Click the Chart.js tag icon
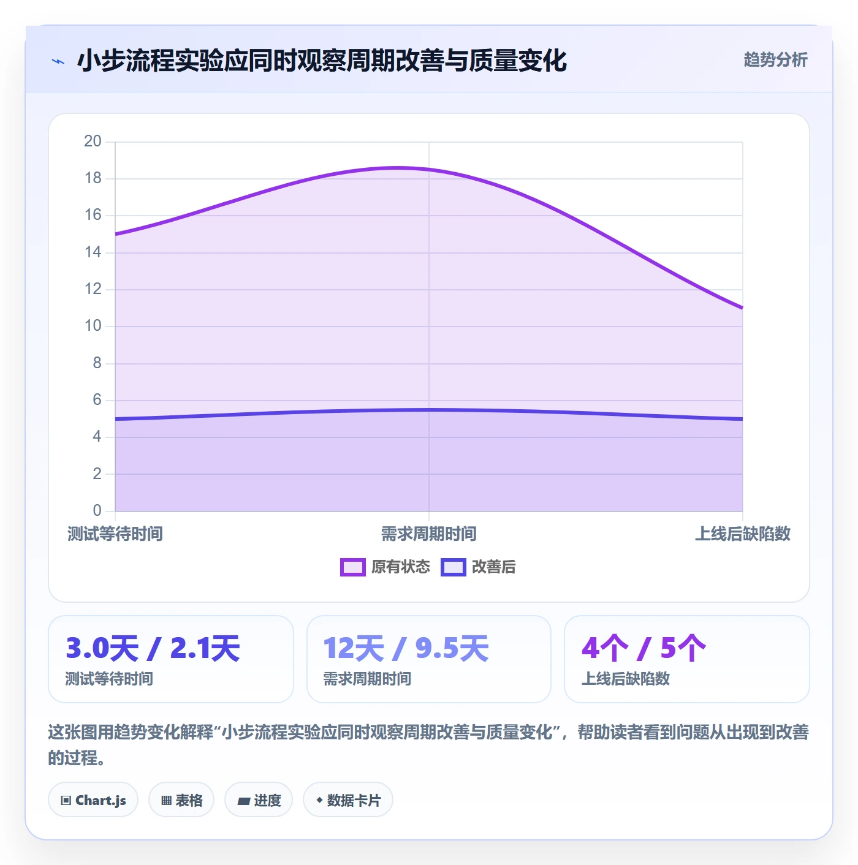The height and width of the screenshot is (865, 858). [x=66, y=800]
